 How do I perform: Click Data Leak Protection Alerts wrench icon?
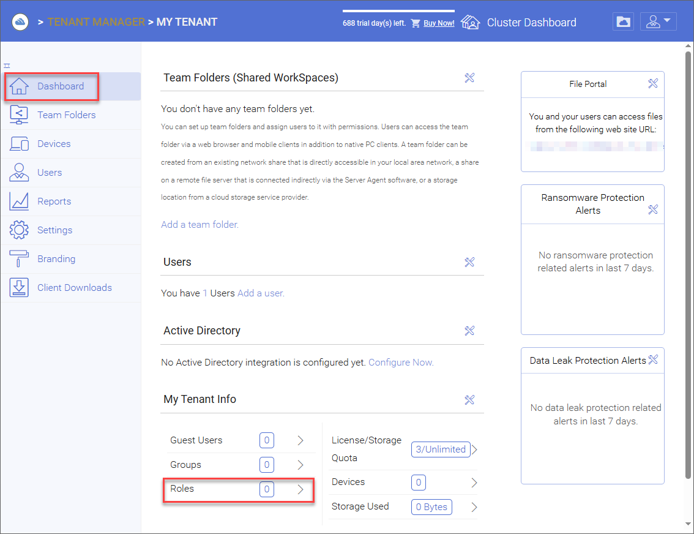[x=653, y=359]
